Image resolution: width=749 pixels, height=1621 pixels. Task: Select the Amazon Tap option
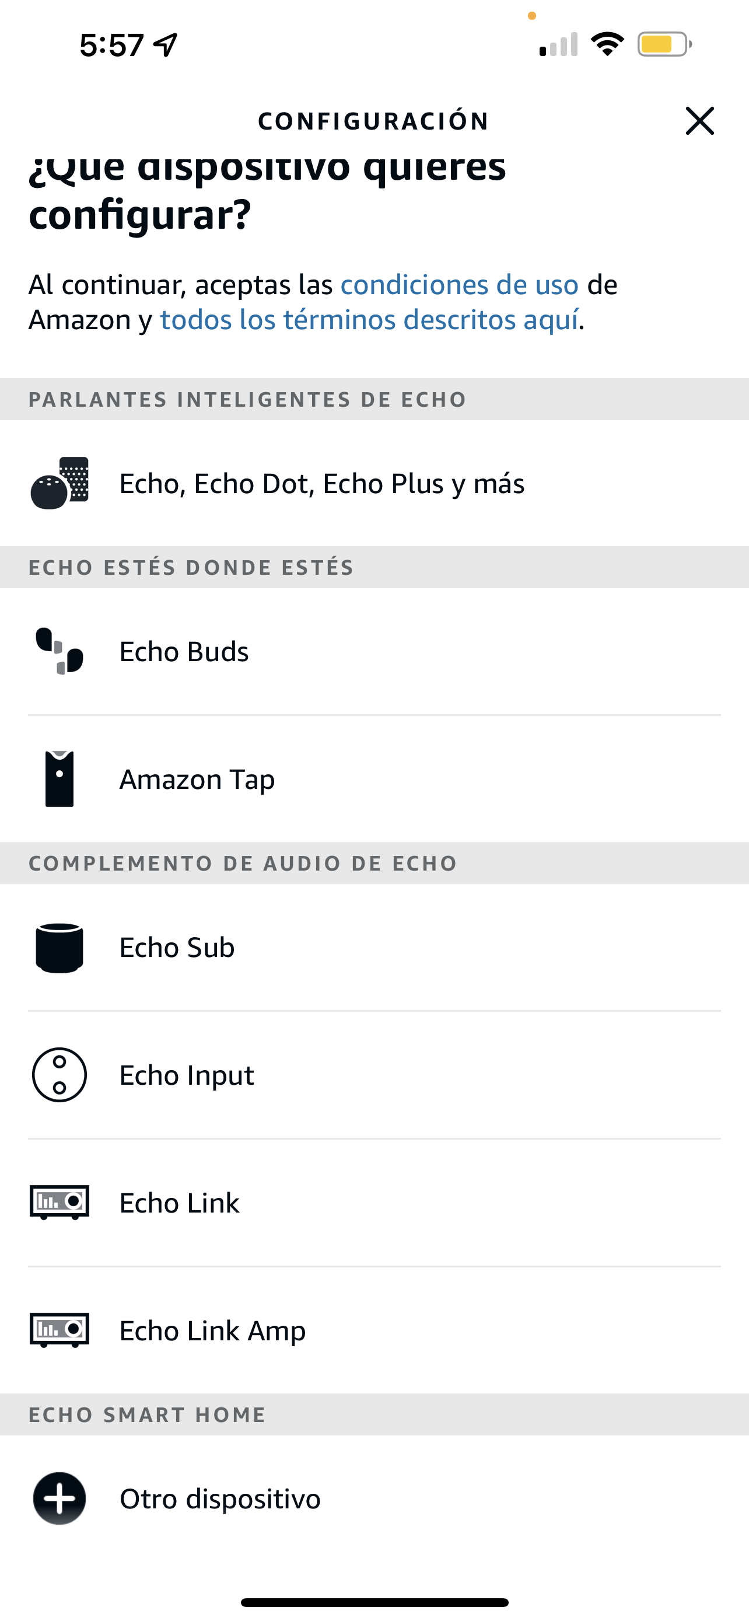pyautogui.click(x=197, y=780)
